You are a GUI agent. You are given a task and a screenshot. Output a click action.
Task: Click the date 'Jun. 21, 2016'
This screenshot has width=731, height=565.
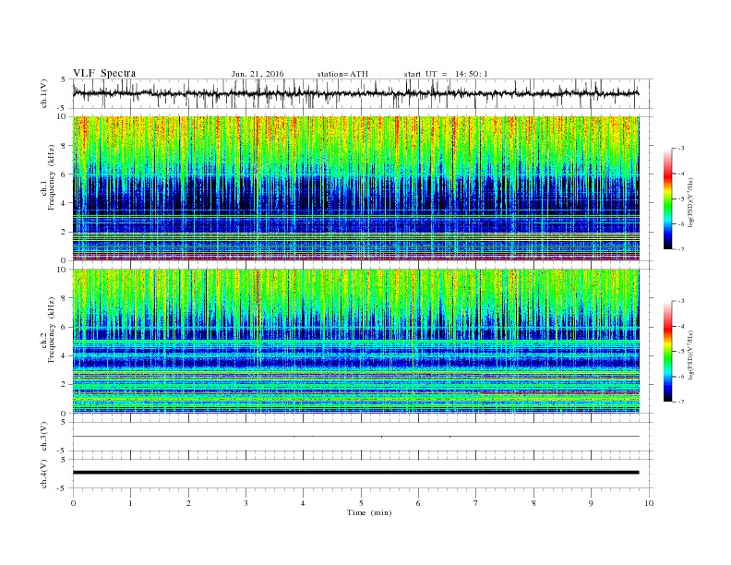tap(258, 74)
